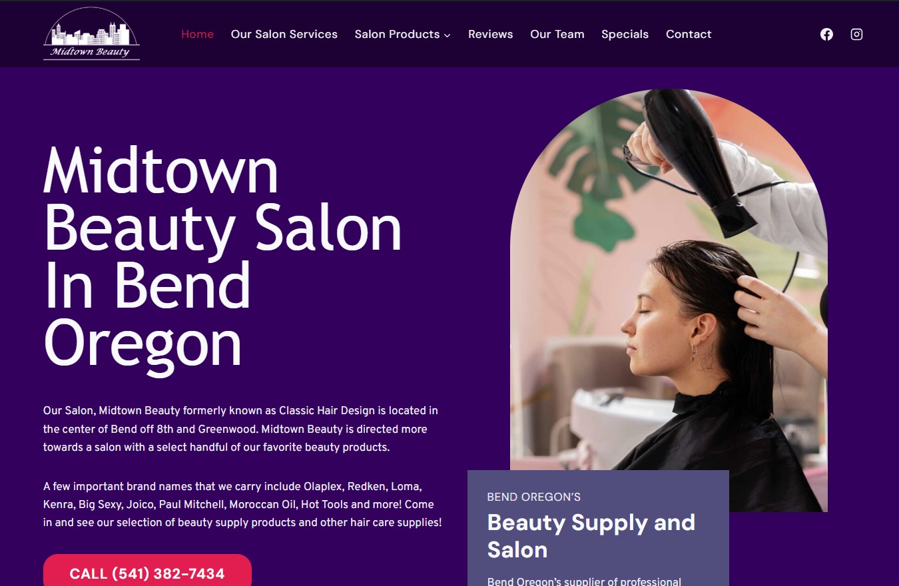Click the Bend Oregon's supplier text line
Image resolution: width=899 pixels, height=586 pixels.
click(584, 581)
